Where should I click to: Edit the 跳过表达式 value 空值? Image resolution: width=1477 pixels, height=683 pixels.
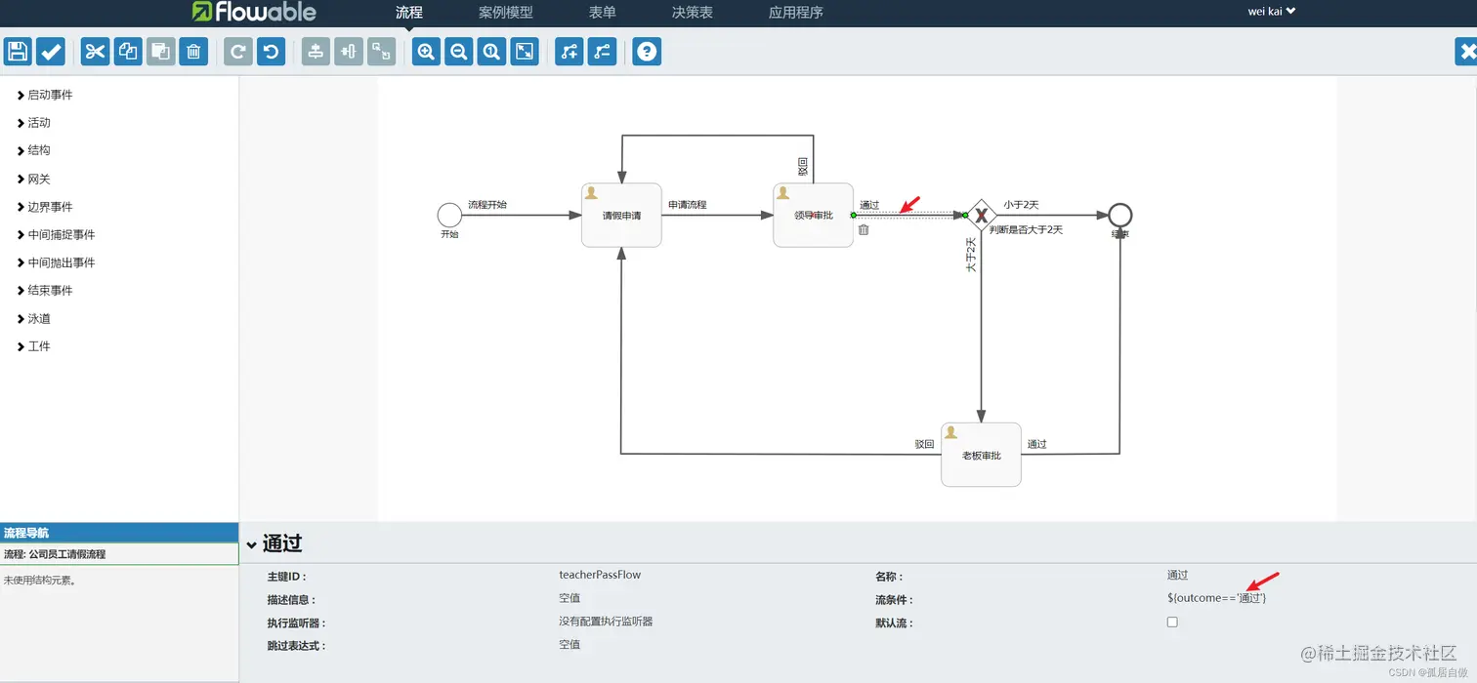pos(570,644)
